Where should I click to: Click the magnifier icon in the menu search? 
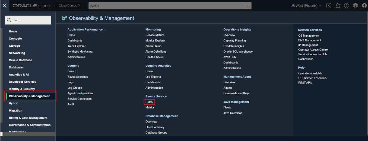pyautogui.click(x=9, y=20)
